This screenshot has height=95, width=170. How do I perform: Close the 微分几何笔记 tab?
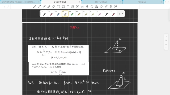click(120, 2)
